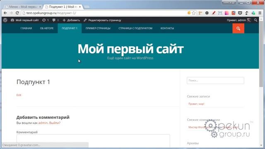This screenshot has height=149, width=265.
Task: Click the screen capture extension icon
Action: point(220,13)
